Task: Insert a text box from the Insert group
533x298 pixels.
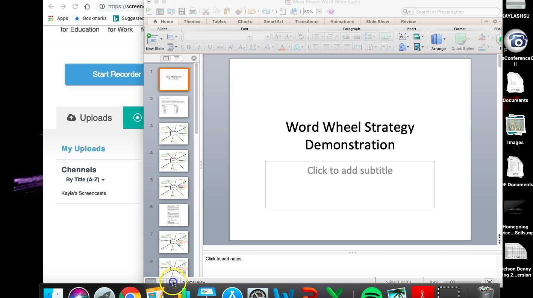Action: [x=403, y=36]
